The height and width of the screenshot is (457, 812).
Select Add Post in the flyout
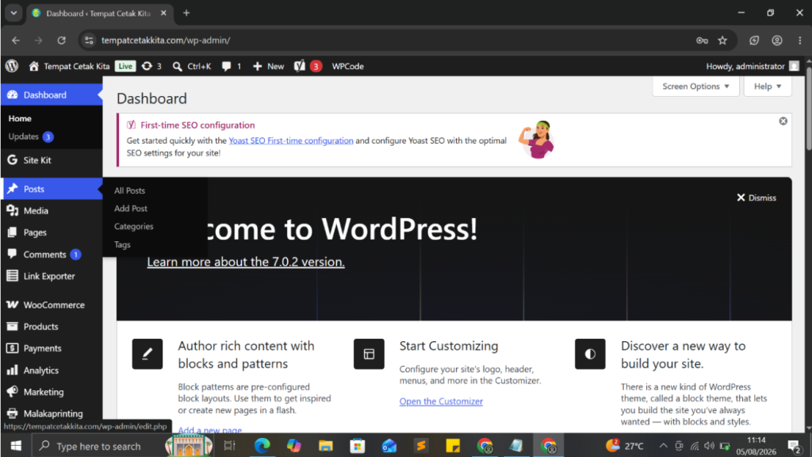[131, 209]
